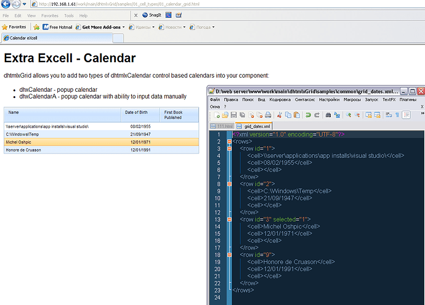Open the Get More Add-ons dropdown
The height and width of the screenshot is (305, 425).
99,27
